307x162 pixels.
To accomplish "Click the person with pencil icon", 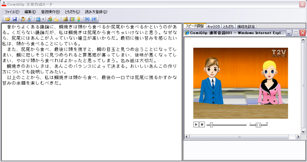I will coord(23,19).
